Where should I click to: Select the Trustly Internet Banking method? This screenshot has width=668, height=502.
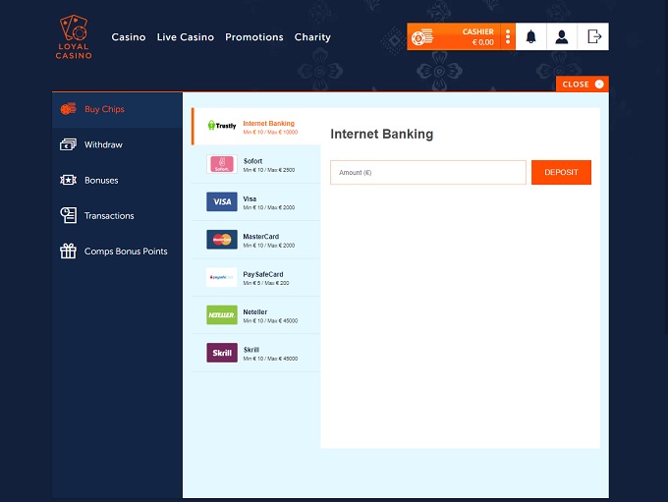pyautogui.click(x=255, y=127)
